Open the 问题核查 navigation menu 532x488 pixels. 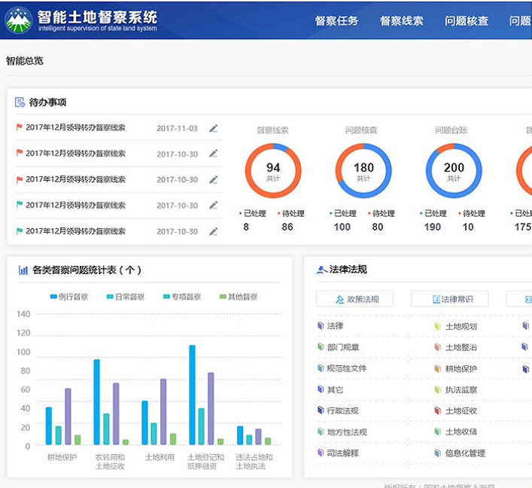point(467,21)
